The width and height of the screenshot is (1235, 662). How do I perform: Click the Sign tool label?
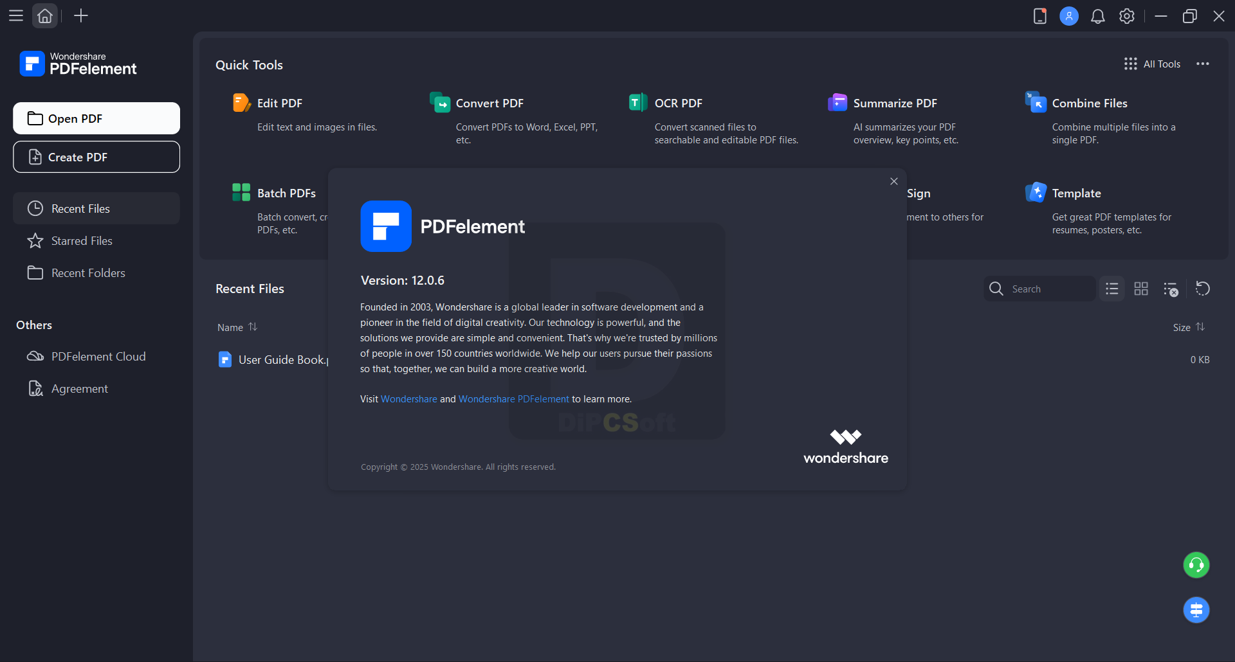click(x=919, y=193)
